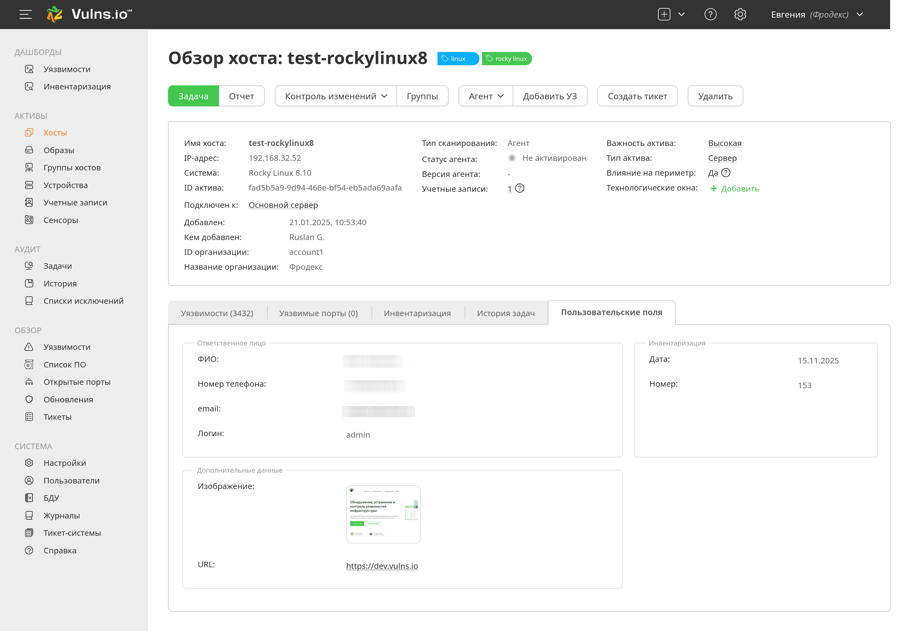
Task: Toggle the hamburger sidebar menu
Action: click(26, 15)
